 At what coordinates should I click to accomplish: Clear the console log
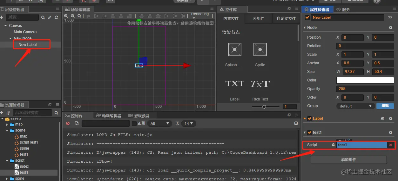(x=68, y=123)
